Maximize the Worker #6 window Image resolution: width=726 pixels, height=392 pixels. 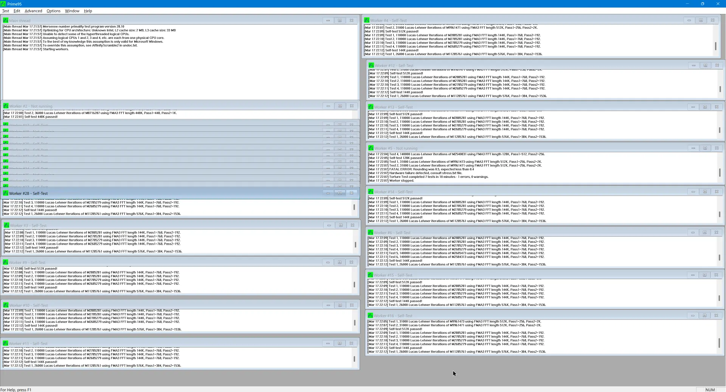point(705,233)
